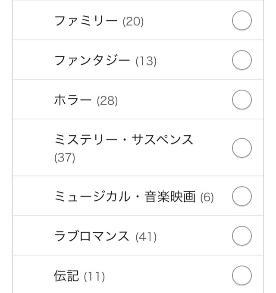
Task: Tap the ラブロマンス genre label
Action: (91, 236)
